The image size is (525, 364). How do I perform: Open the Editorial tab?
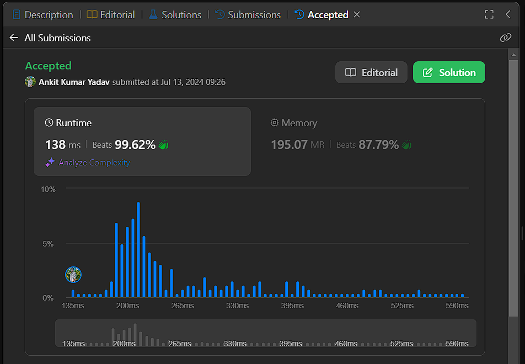point(111,15)
